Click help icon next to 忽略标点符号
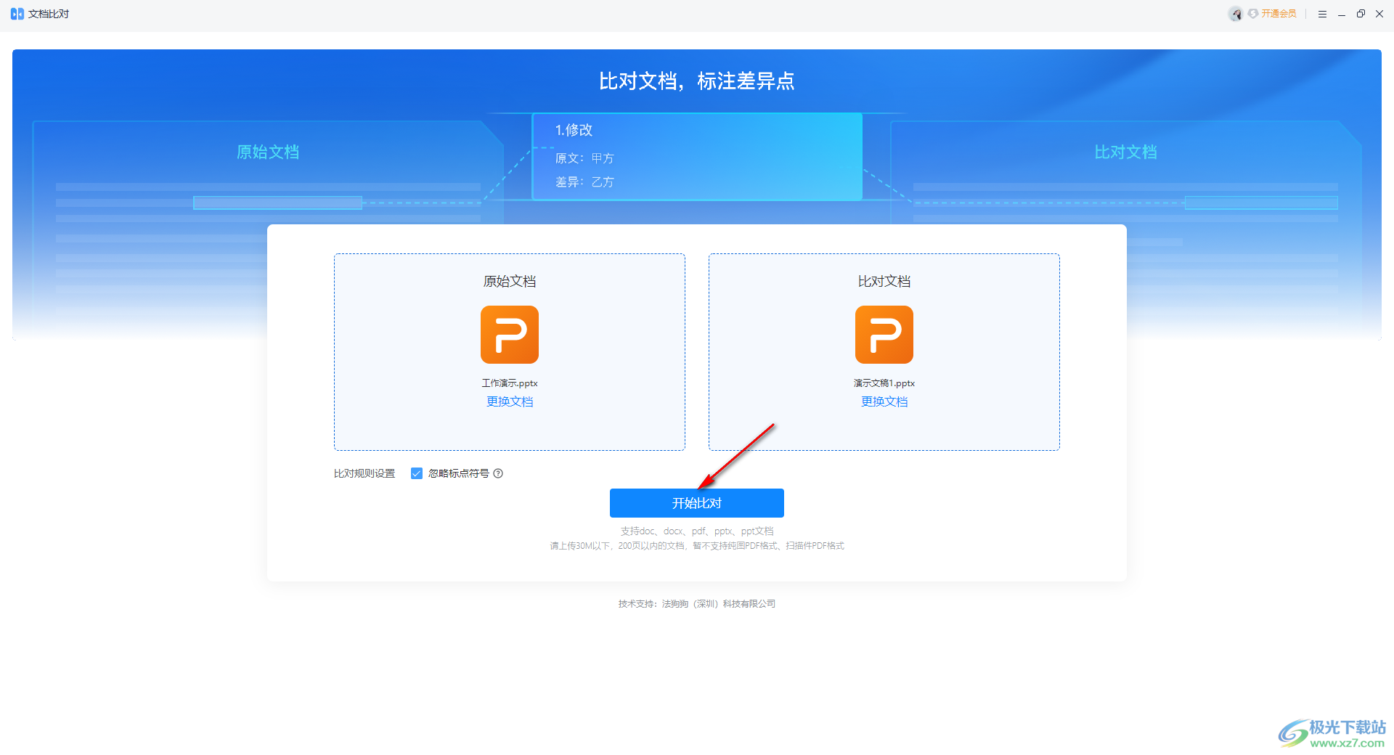Image resolution: width=1394 pixels, height=755 pixels. (498, 473)
